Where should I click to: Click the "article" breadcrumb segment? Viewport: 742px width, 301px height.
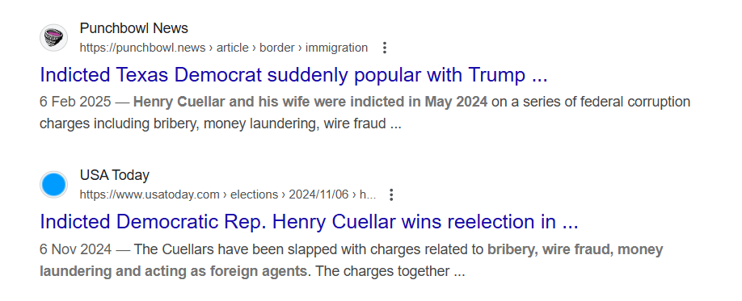(232, 48)
